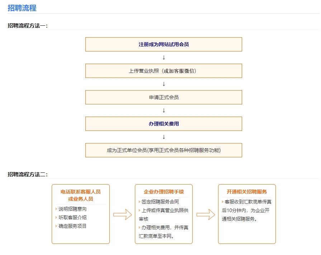Click the 企业办理招聘手续 card heading

click(x=164, y=192)
